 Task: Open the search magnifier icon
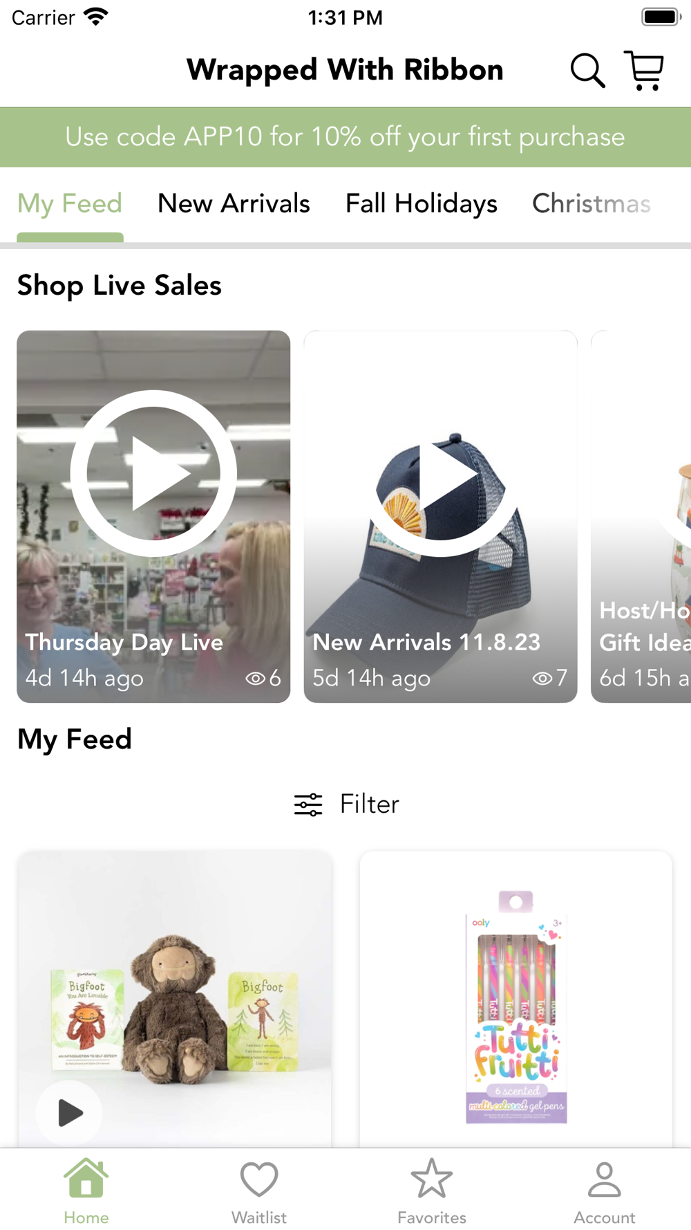pos(587,71)
